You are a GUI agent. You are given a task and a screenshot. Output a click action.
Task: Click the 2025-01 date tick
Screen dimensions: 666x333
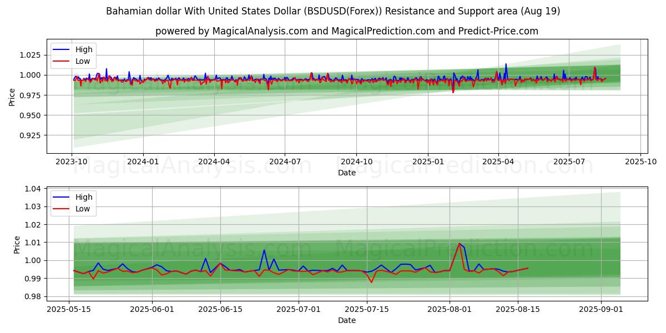click(428, 162)
